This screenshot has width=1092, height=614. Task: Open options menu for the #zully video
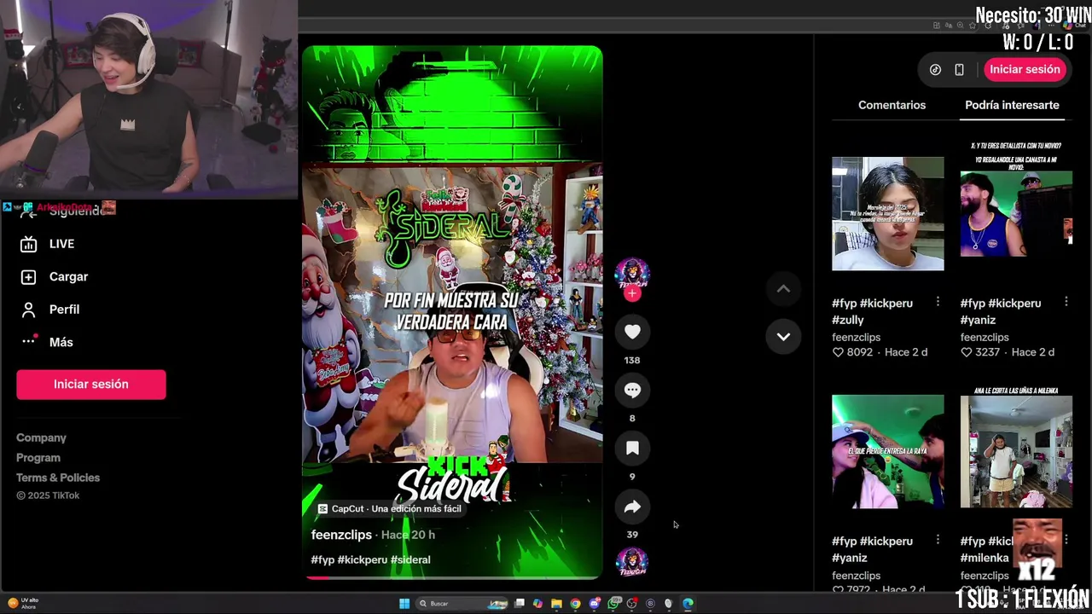click(x=938, y=302)
